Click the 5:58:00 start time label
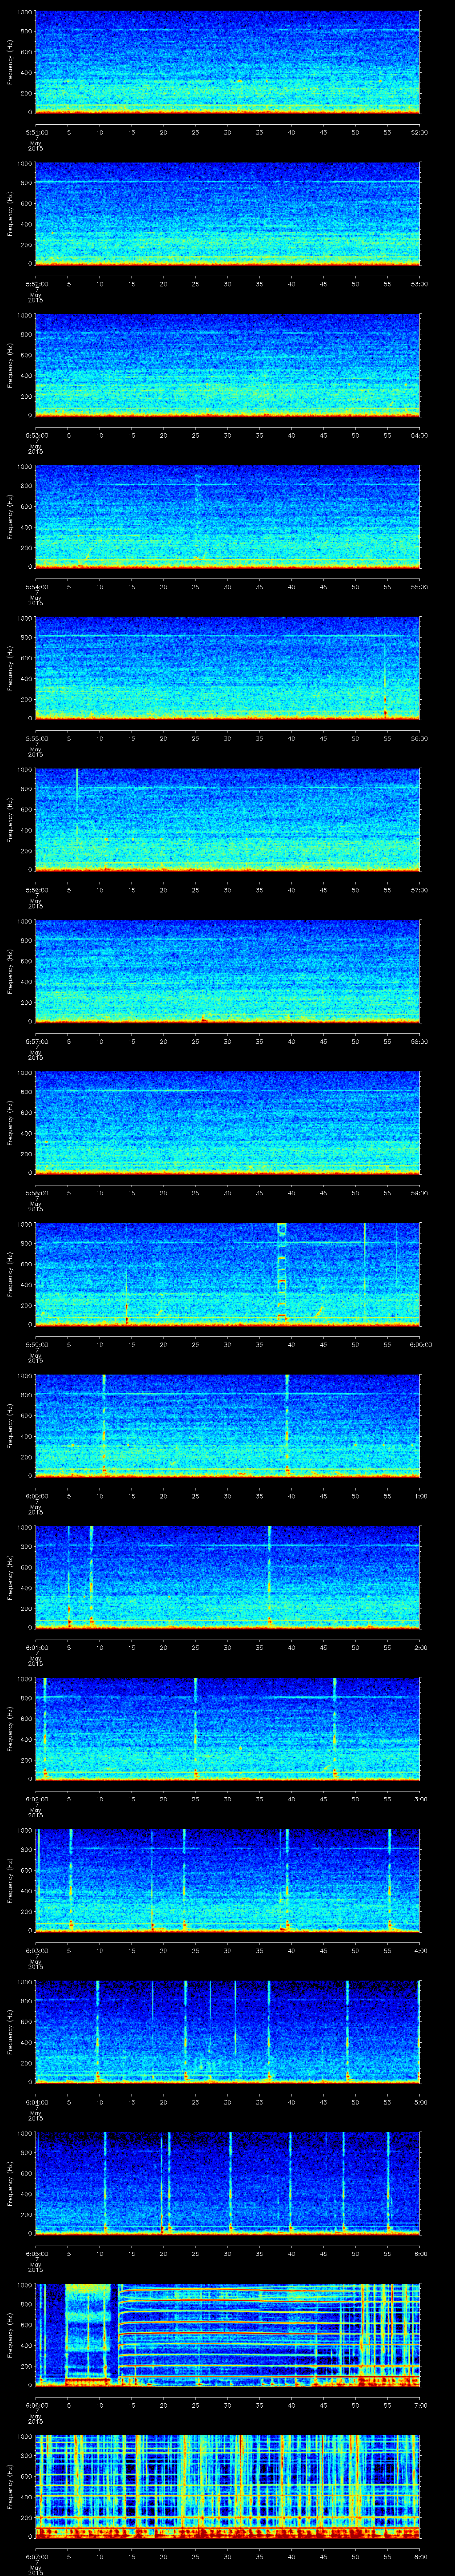The width and height of the screenshot is (455, 2576). pyautogui.click(x=36, y=1193)
